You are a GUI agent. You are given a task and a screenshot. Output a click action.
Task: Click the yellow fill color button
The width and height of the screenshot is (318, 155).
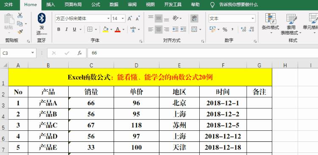106,29
